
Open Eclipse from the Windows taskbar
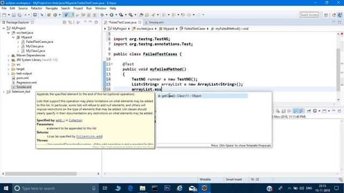point(204,188)
